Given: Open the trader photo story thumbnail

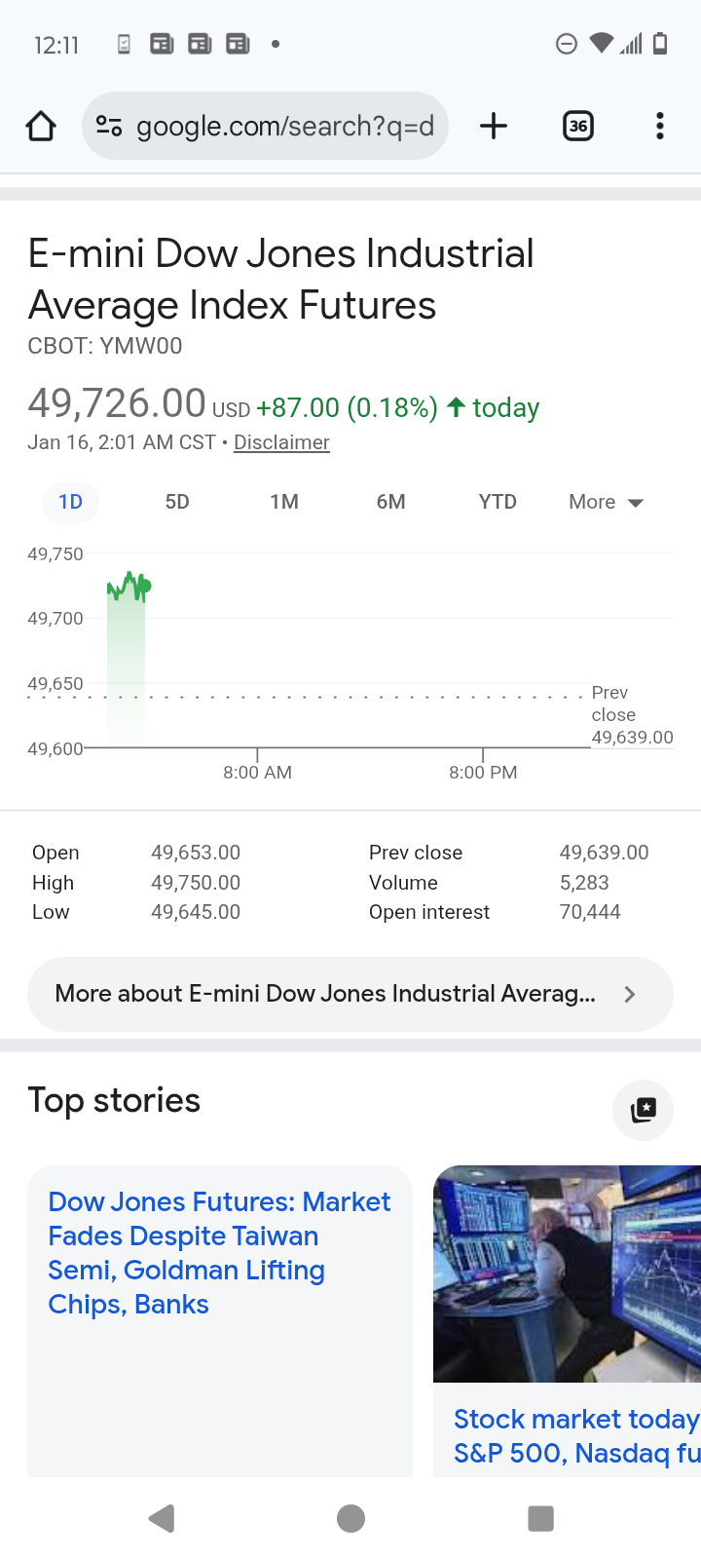Looking at the screenshot, I should [x=567, y=1274].
